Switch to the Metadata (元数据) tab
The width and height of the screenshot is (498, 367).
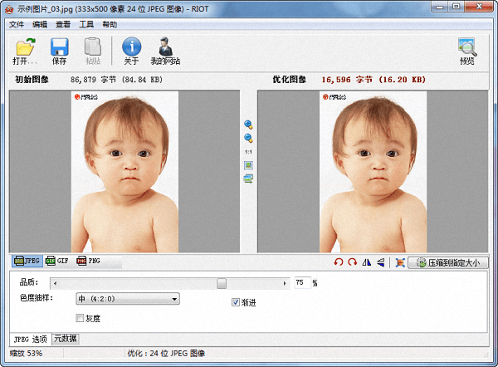click(66, 339)
